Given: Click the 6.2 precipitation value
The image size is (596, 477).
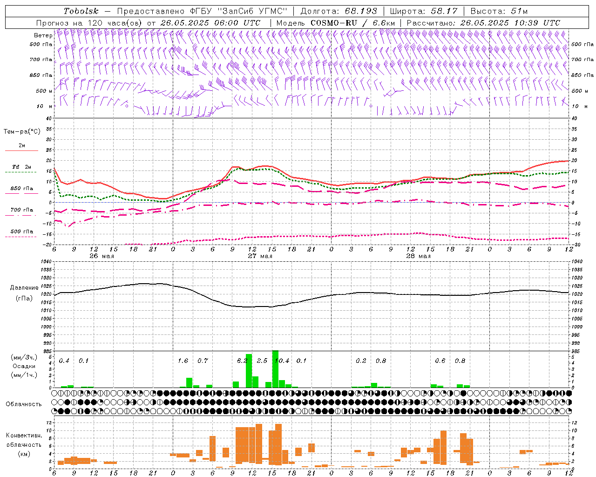Looking at the screenshot, I should (242, 361).
